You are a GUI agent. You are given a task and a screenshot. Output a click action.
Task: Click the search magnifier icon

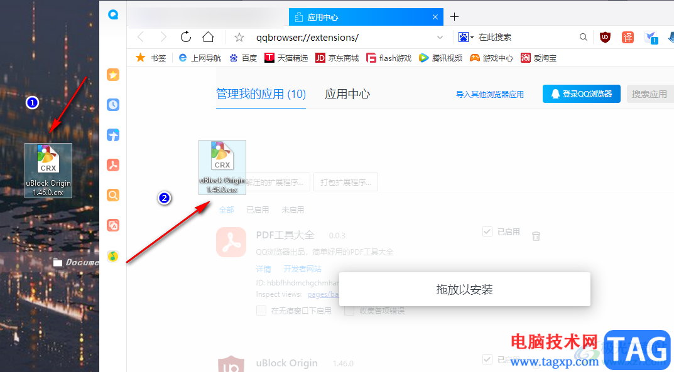pyautogui.click(x=584, y=38)
